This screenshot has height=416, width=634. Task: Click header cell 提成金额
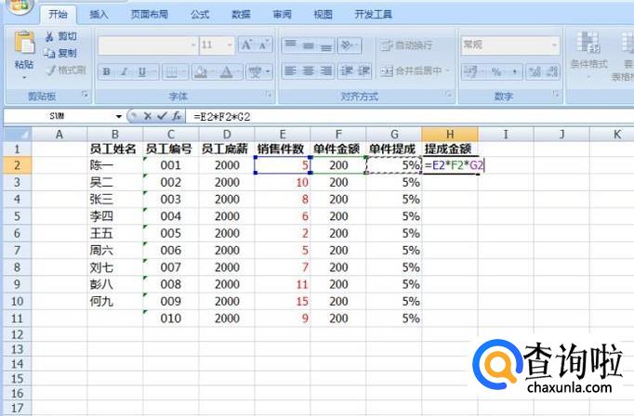coord(448,149)
